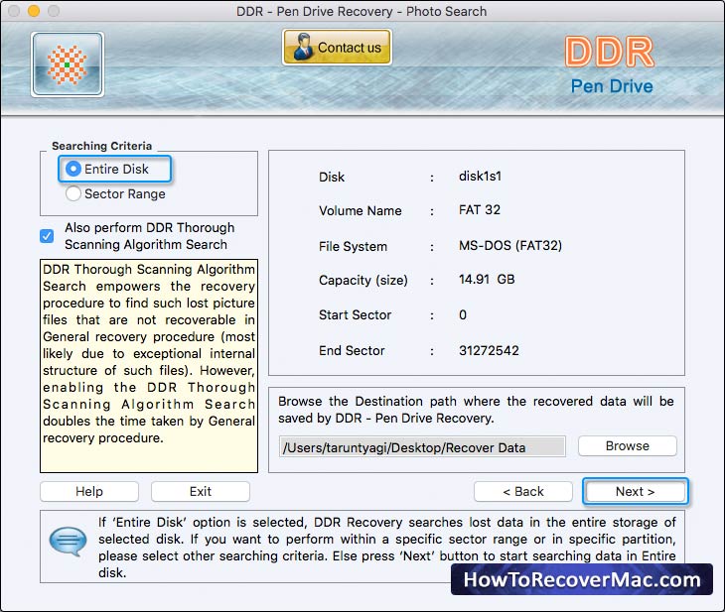Click the Volume Name label
This screenshot has width=725, height=612.
click(x=361, y=210)
